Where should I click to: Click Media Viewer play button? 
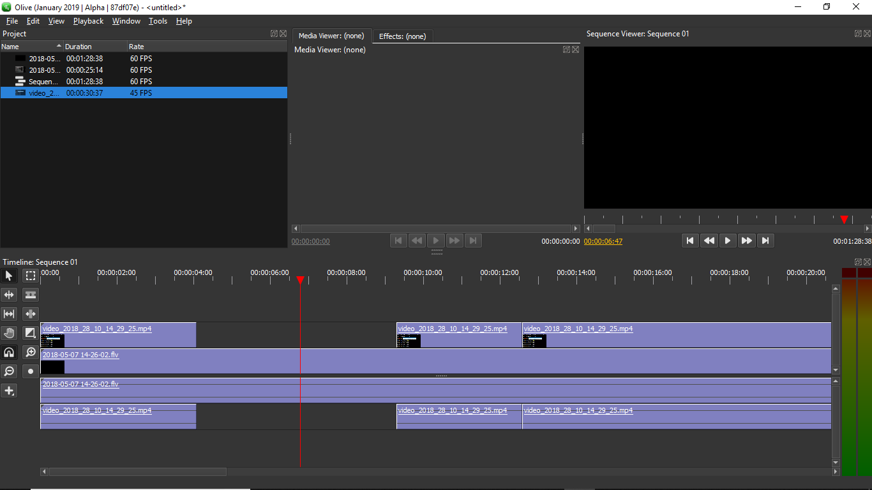click(436, 241)
